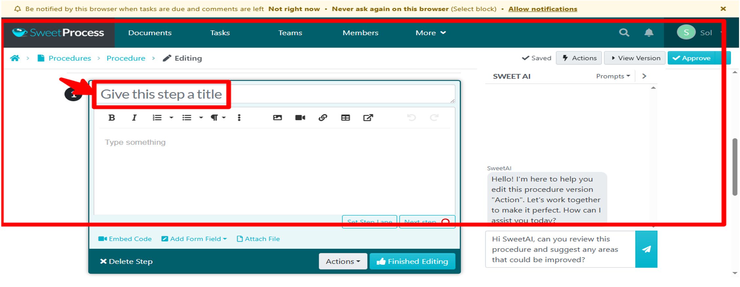Screen dimensions: 740x287
Task: Insert an unordered bullet list
Action: tap(187, 118)
